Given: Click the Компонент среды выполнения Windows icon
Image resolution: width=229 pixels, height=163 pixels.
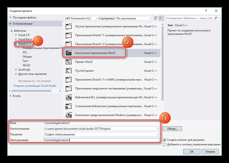Looking at the screenshot, I should point(69,115).
